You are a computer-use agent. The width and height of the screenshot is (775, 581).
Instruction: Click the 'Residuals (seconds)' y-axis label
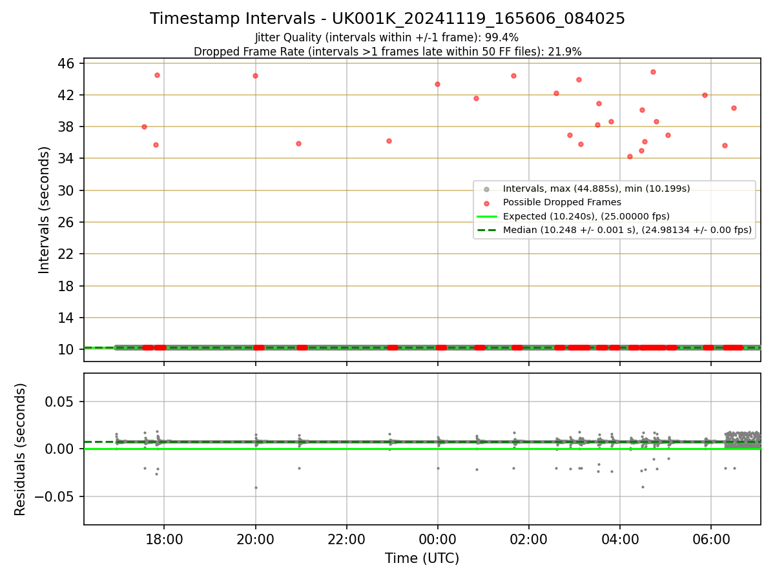coord(21,449)
